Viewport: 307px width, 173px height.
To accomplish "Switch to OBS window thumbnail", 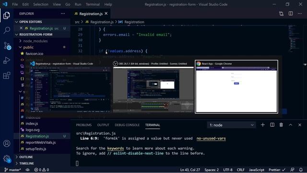I will coord(153,86).
